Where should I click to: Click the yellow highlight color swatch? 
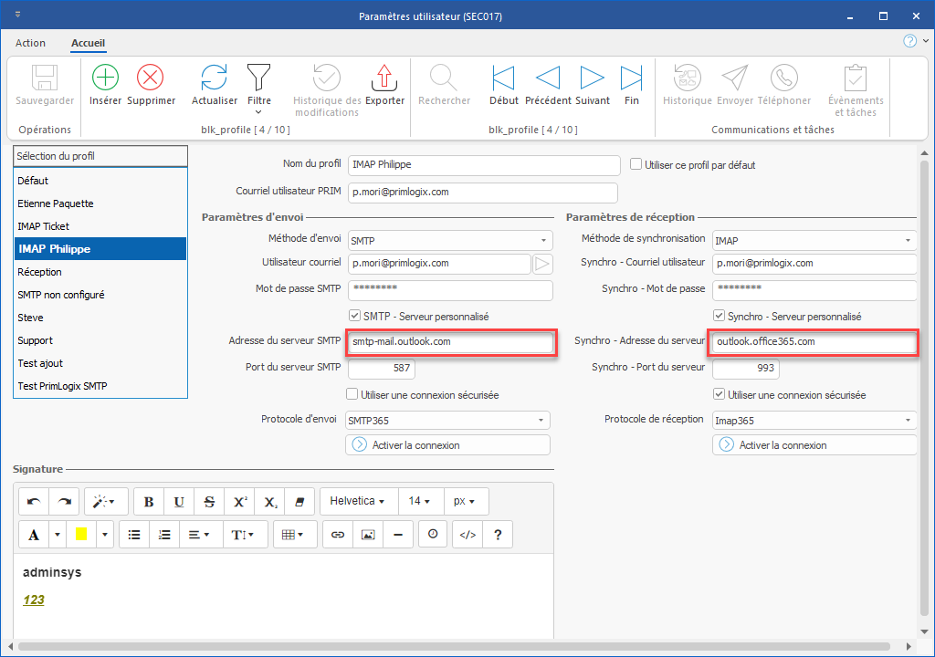[81, 535]
